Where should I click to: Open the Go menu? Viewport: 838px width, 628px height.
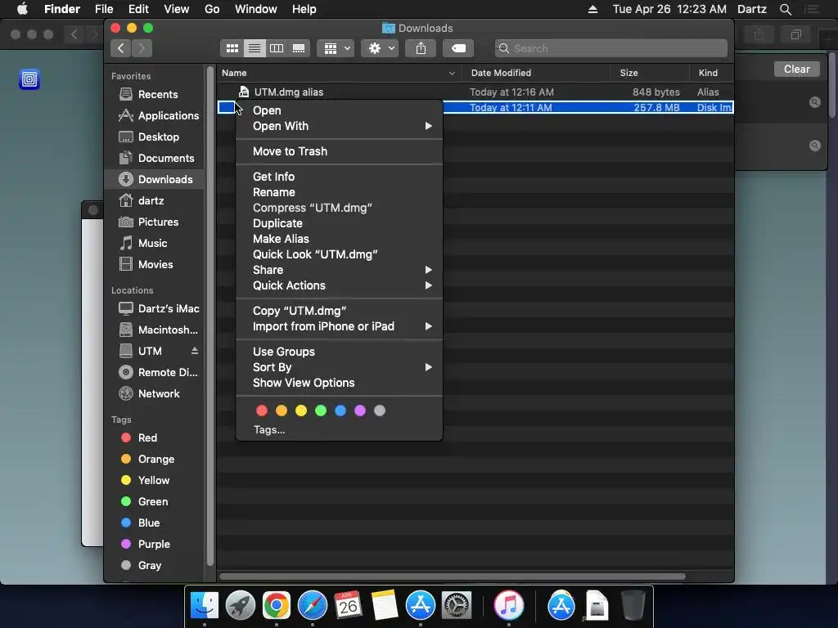point(212,9)
